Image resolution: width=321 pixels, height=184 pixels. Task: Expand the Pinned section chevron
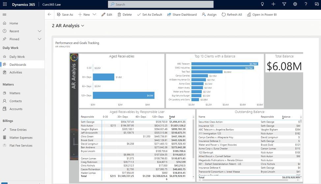40,39
